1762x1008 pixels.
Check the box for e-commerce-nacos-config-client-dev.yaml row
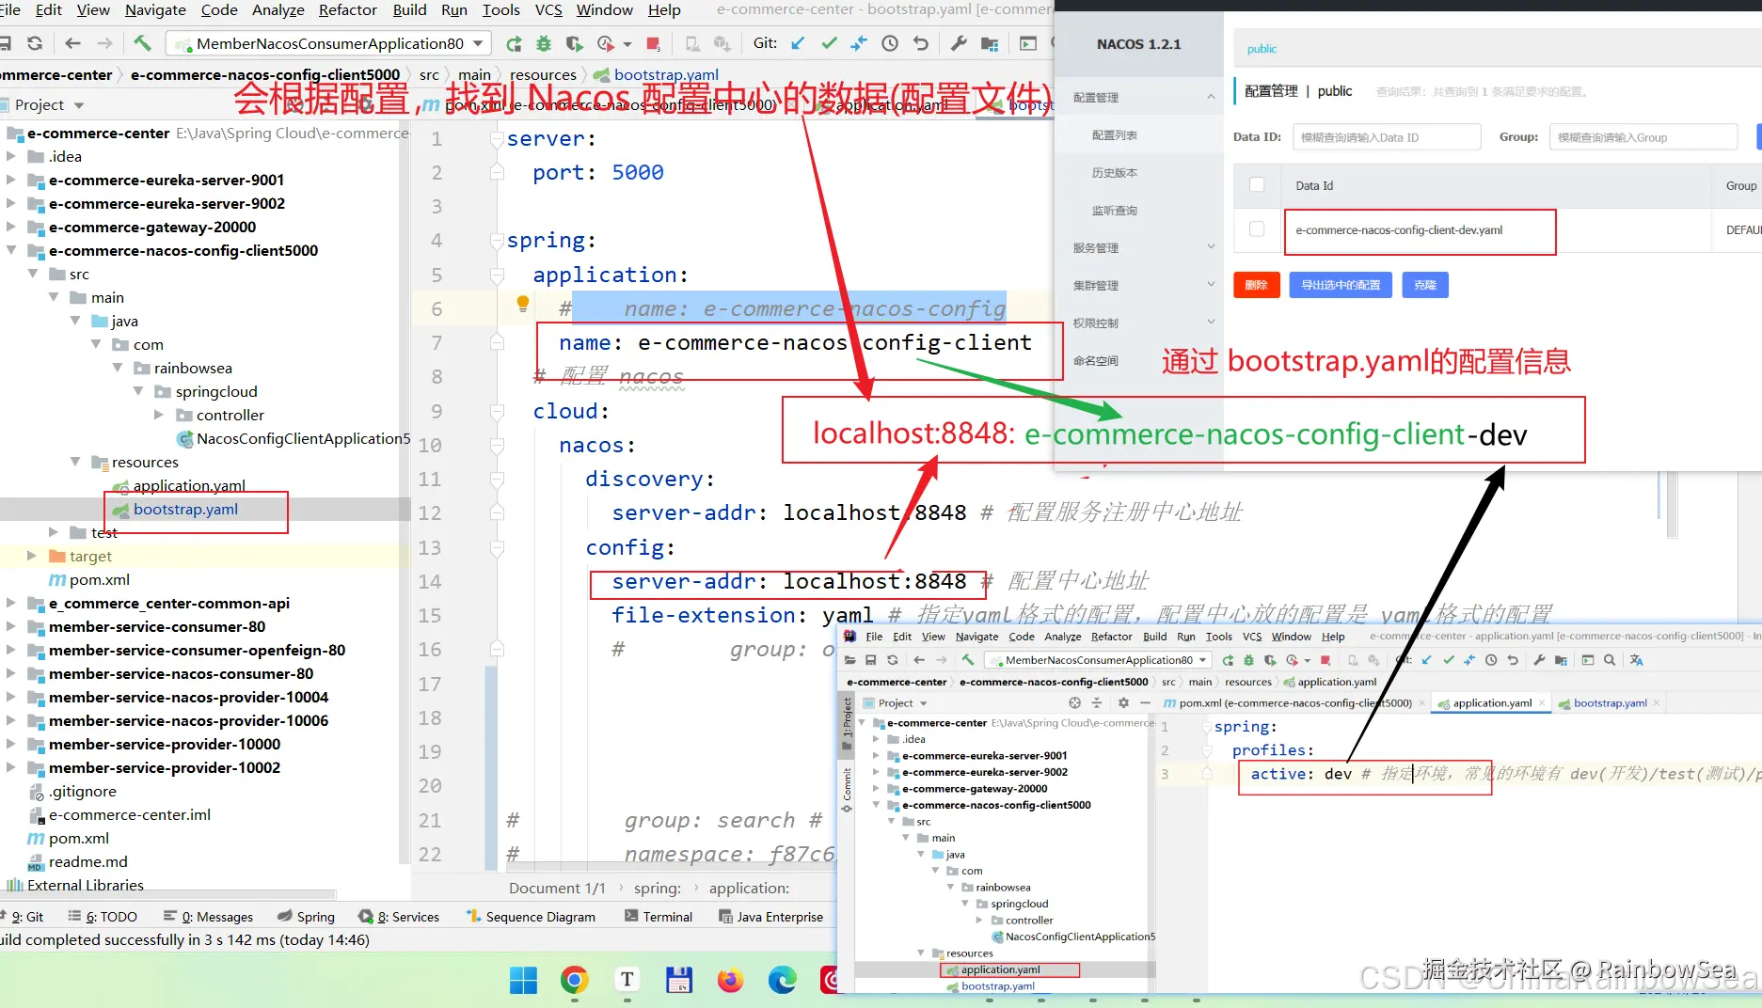pyautogui.click(x=1257, y=229)
